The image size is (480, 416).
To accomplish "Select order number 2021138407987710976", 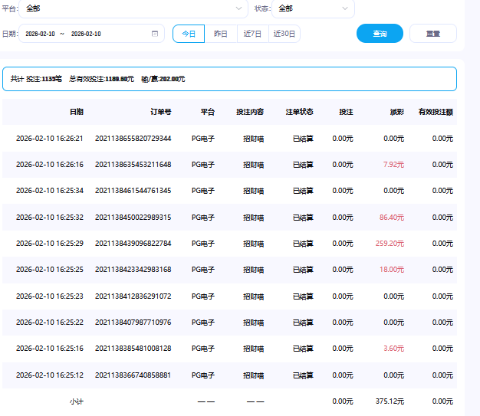I will click(x=133, y=323).
